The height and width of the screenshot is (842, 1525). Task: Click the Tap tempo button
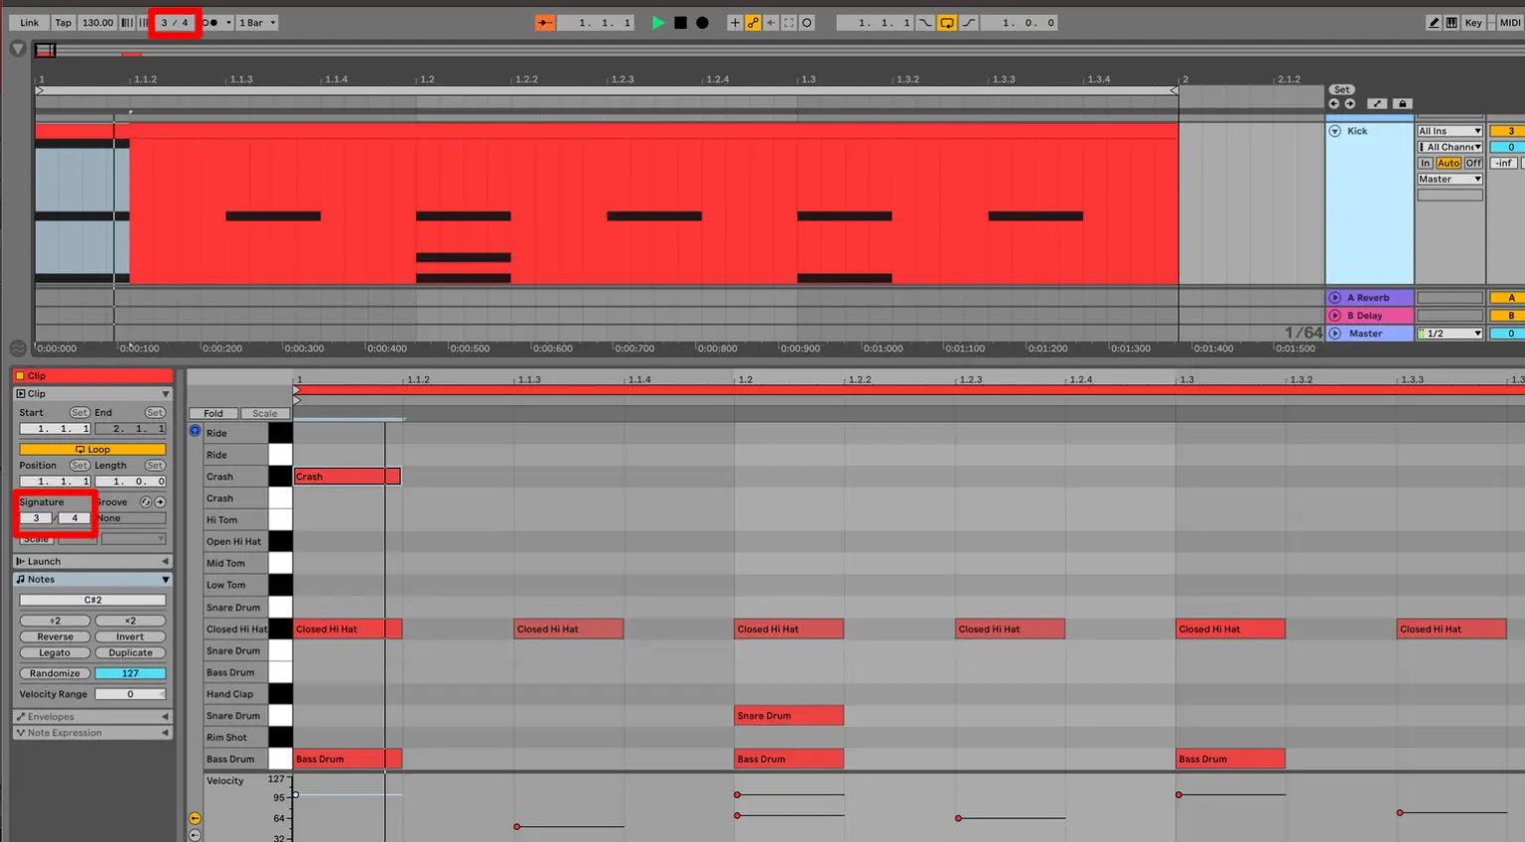coord(63,22)
